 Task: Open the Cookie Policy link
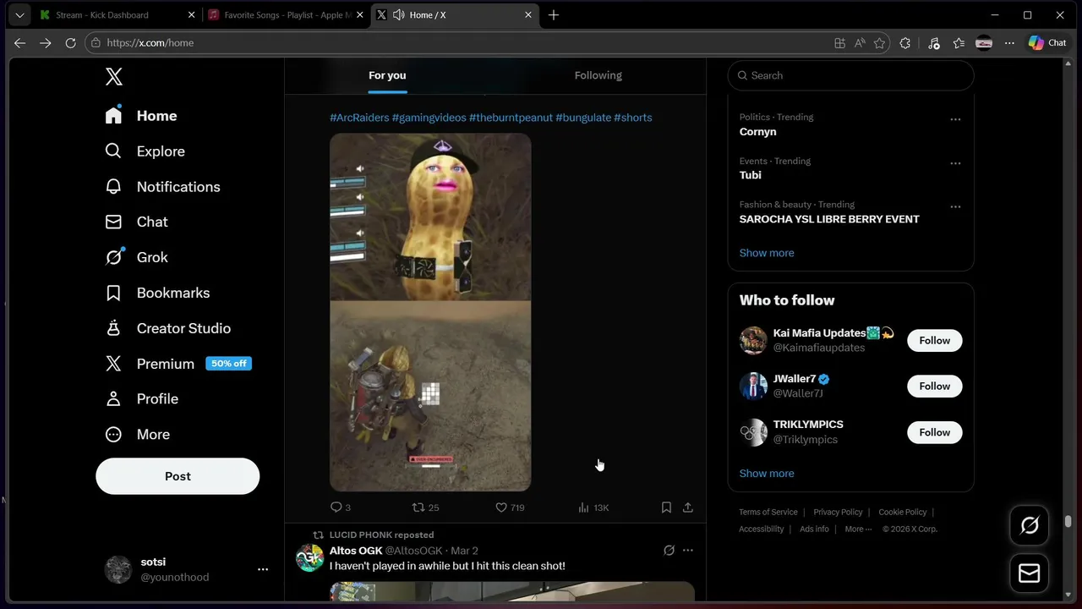903,512
